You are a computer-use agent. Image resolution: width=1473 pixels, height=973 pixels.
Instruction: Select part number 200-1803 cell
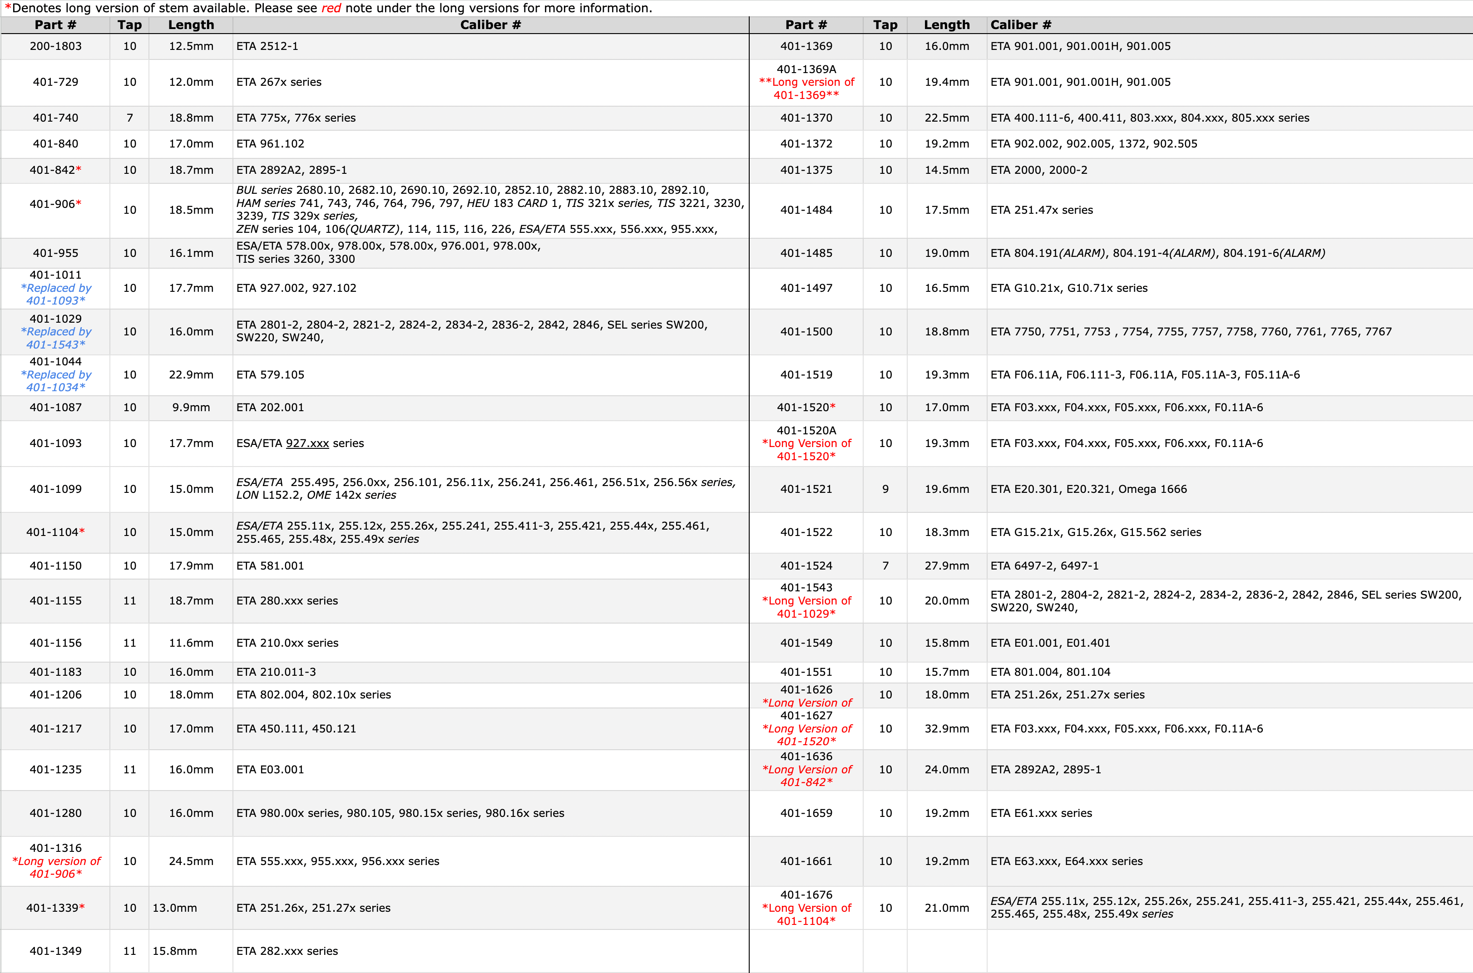click(55, 46)
